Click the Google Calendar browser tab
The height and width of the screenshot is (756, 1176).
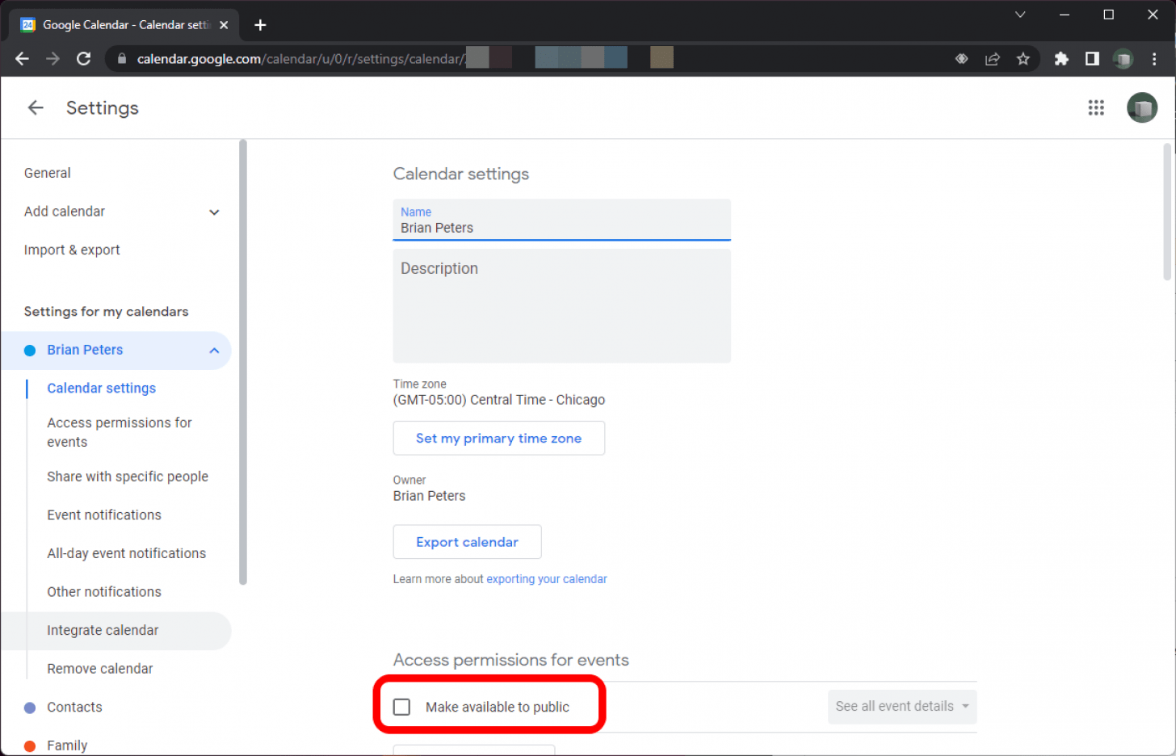tap(125, 25)
